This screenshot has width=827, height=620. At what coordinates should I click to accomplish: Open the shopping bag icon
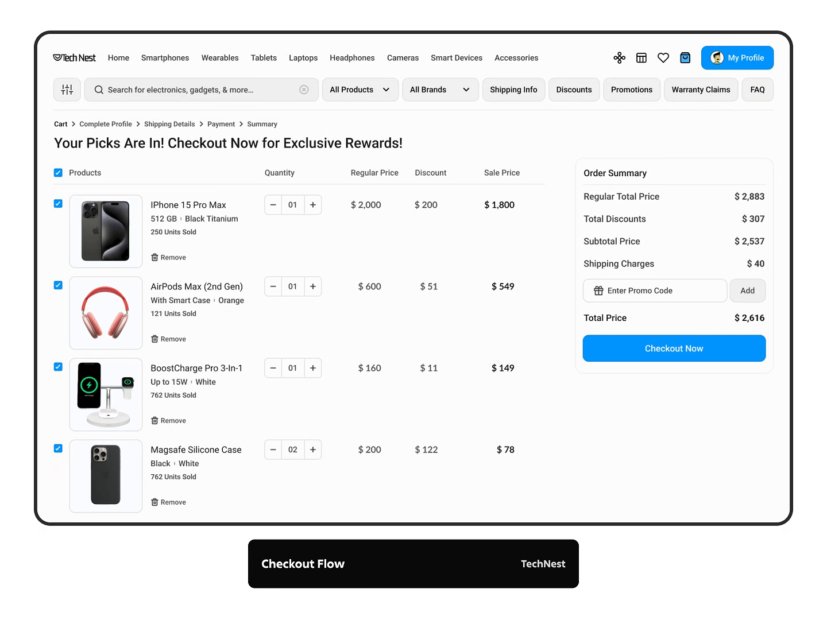(685, 57)
